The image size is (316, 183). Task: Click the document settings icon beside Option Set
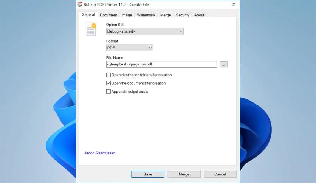tap(91, 29)
